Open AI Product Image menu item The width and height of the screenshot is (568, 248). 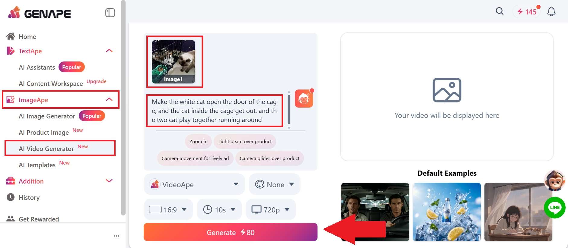tap(44, 132)
